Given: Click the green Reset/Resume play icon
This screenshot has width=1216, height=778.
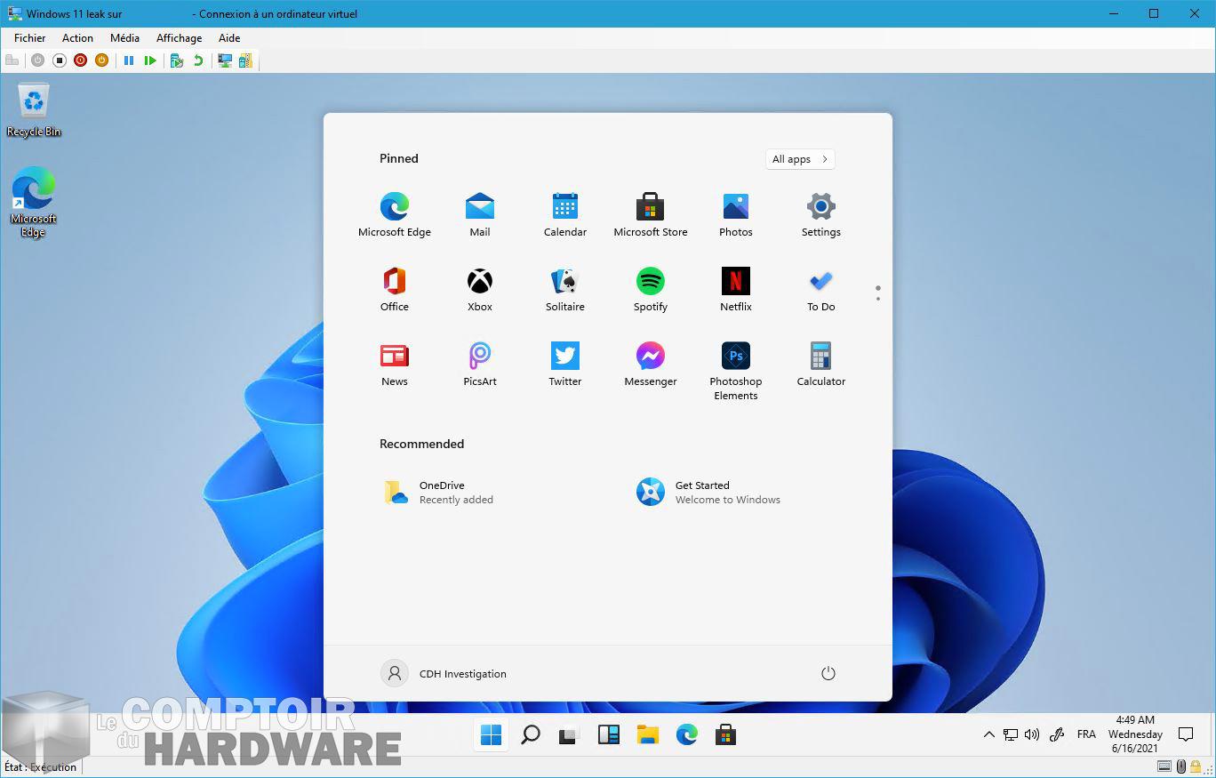Looking at the screenshot, I should 150,60.
